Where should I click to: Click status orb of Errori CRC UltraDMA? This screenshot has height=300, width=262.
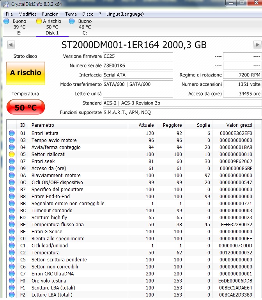[x=12, y=273]
